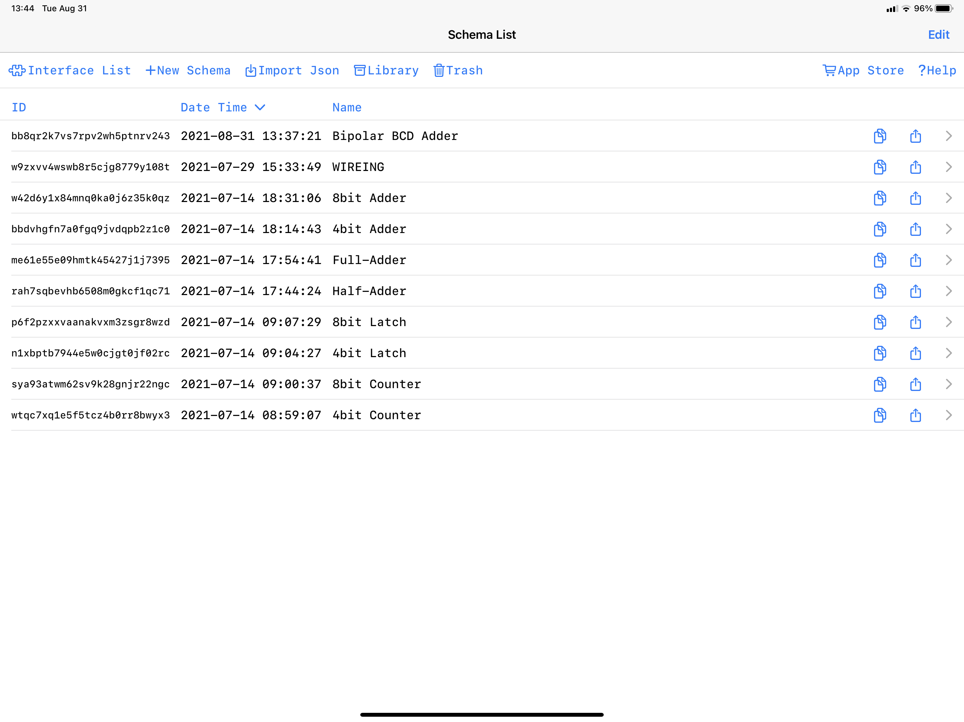Create a New Schema

[188, 71]
